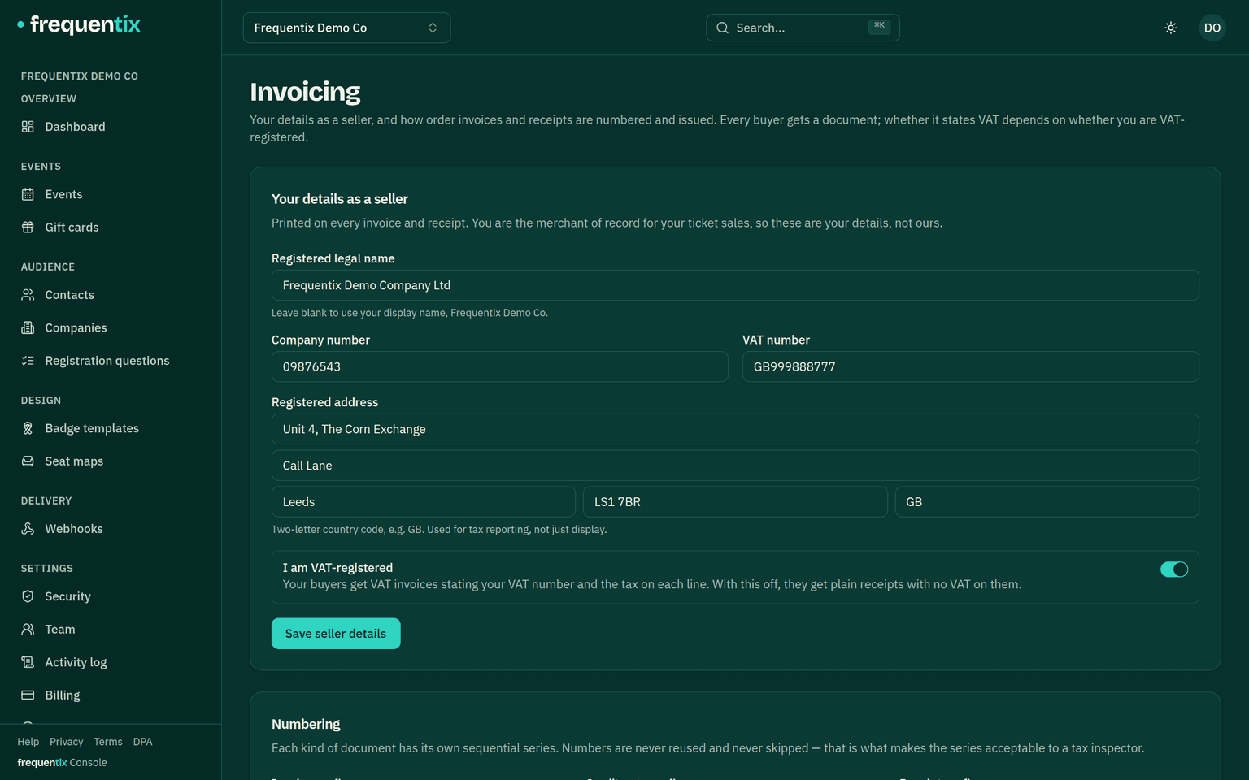Screen dimensions: 1249x780
Task: Go to Seat maps
Action: click(x=111, y=461)
